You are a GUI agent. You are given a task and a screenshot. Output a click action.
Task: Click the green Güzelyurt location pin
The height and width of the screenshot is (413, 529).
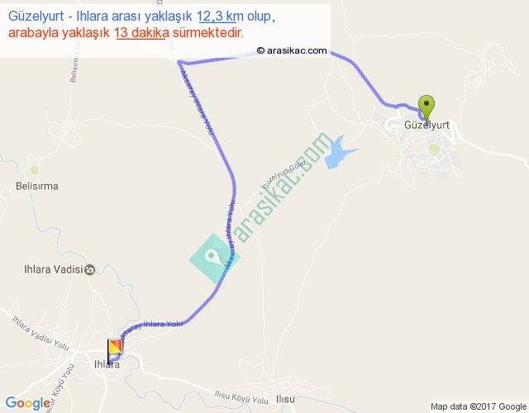(x=427, y=107)
